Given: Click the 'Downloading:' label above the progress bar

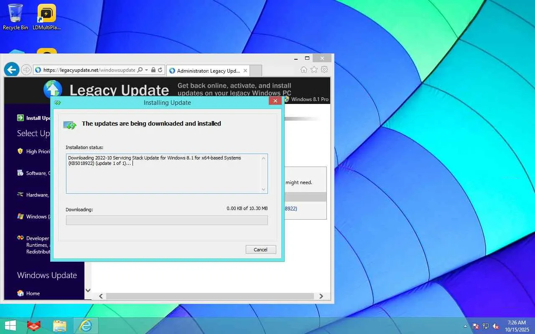Looking at the screenshot, I should 79,210.
